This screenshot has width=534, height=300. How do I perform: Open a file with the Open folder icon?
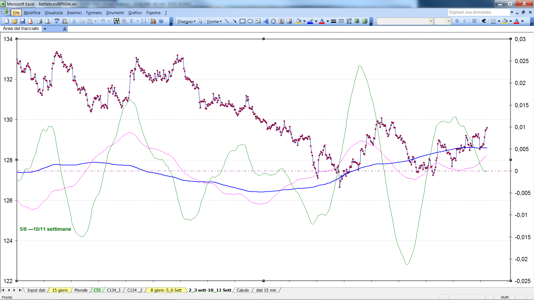coord(15,21)
